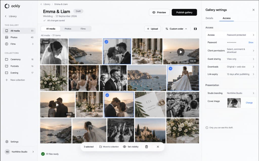The height and width of the screenshot is (161, 259).
Task: Click cover image thumbnail in settings
Action: coord(234,103)
